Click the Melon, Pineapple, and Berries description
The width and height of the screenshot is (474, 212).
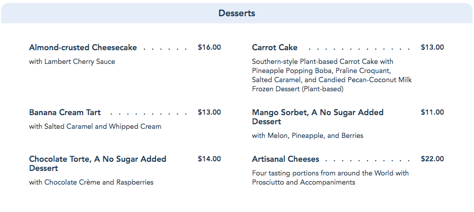click(308, 136)
